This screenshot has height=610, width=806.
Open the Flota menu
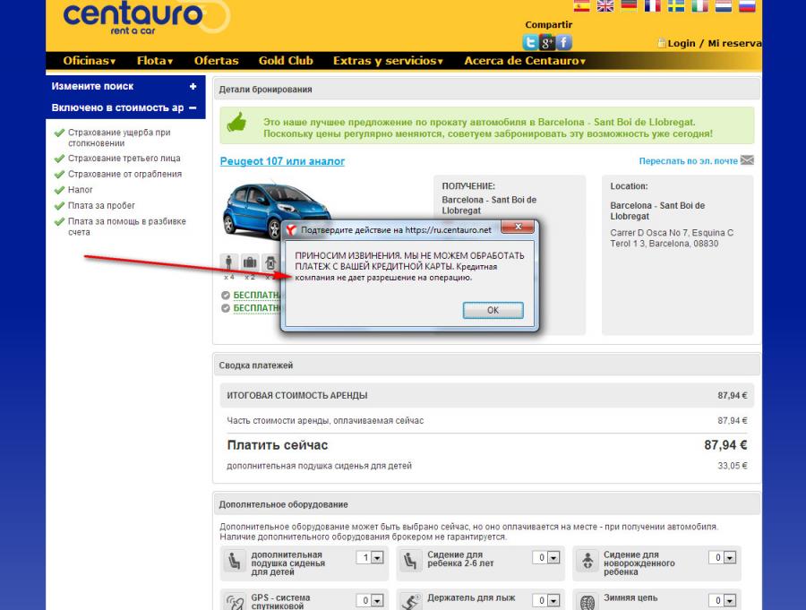155,61
